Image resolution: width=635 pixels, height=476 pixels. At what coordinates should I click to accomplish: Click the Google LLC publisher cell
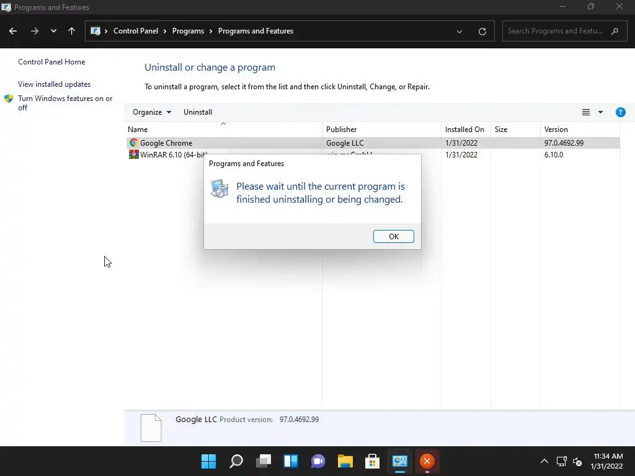click(x=345, y=143)
